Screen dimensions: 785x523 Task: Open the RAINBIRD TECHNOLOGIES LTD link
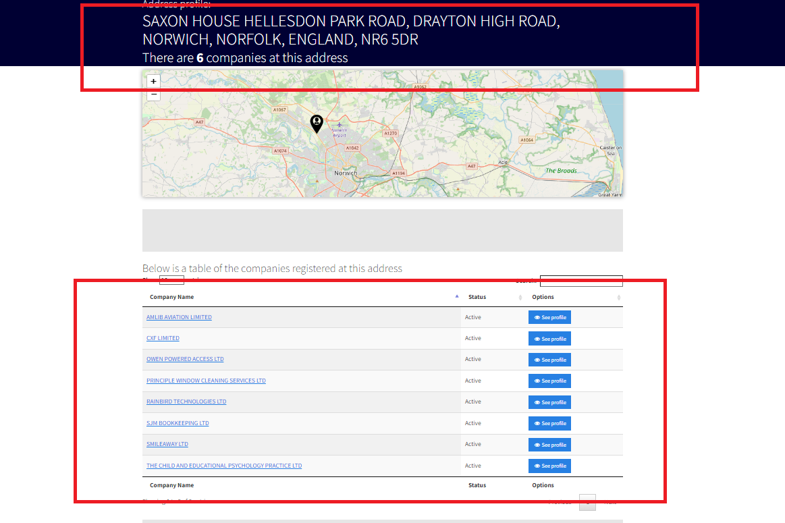click(186, 402)
